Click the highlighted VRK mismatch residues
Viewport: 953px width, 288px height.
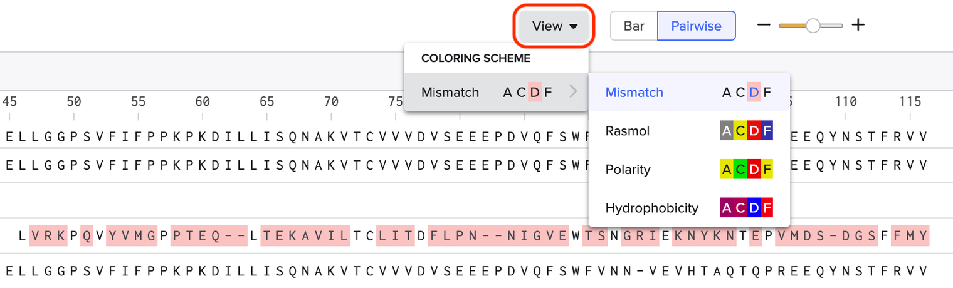[x=48, y=237]
